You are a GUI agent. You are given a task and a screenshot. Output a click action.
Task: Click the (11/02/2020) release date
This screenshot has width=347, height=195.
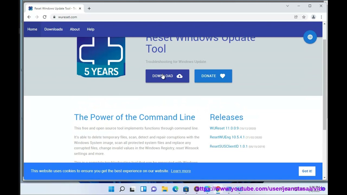pyautogui.click(x=254, y=138)
